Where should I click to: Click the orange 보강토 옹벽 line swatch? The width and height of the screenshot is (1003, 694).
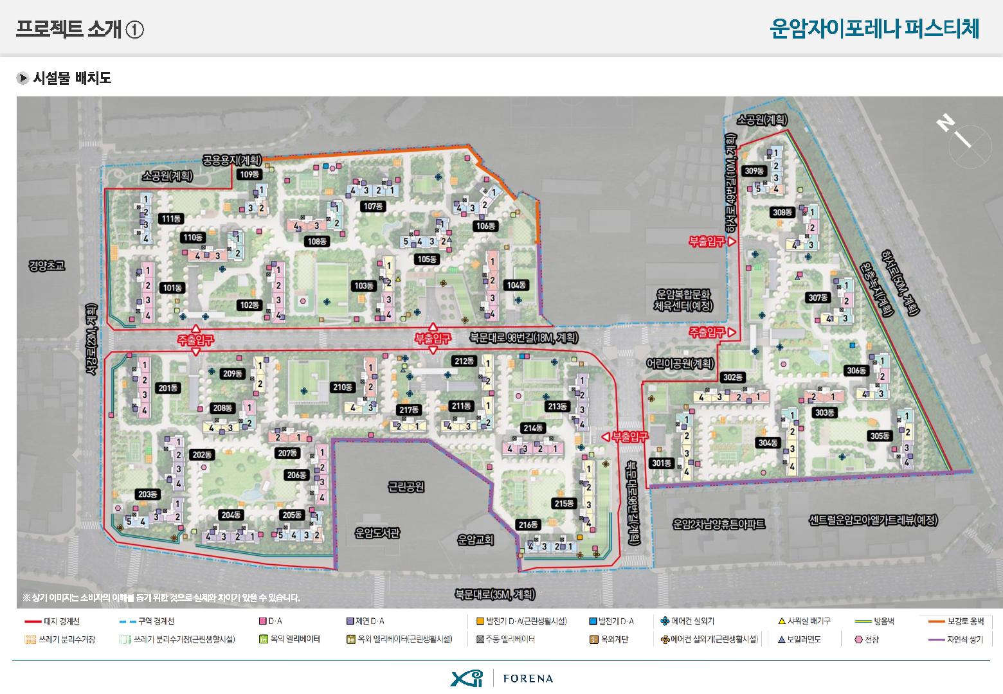click(937, 621)
